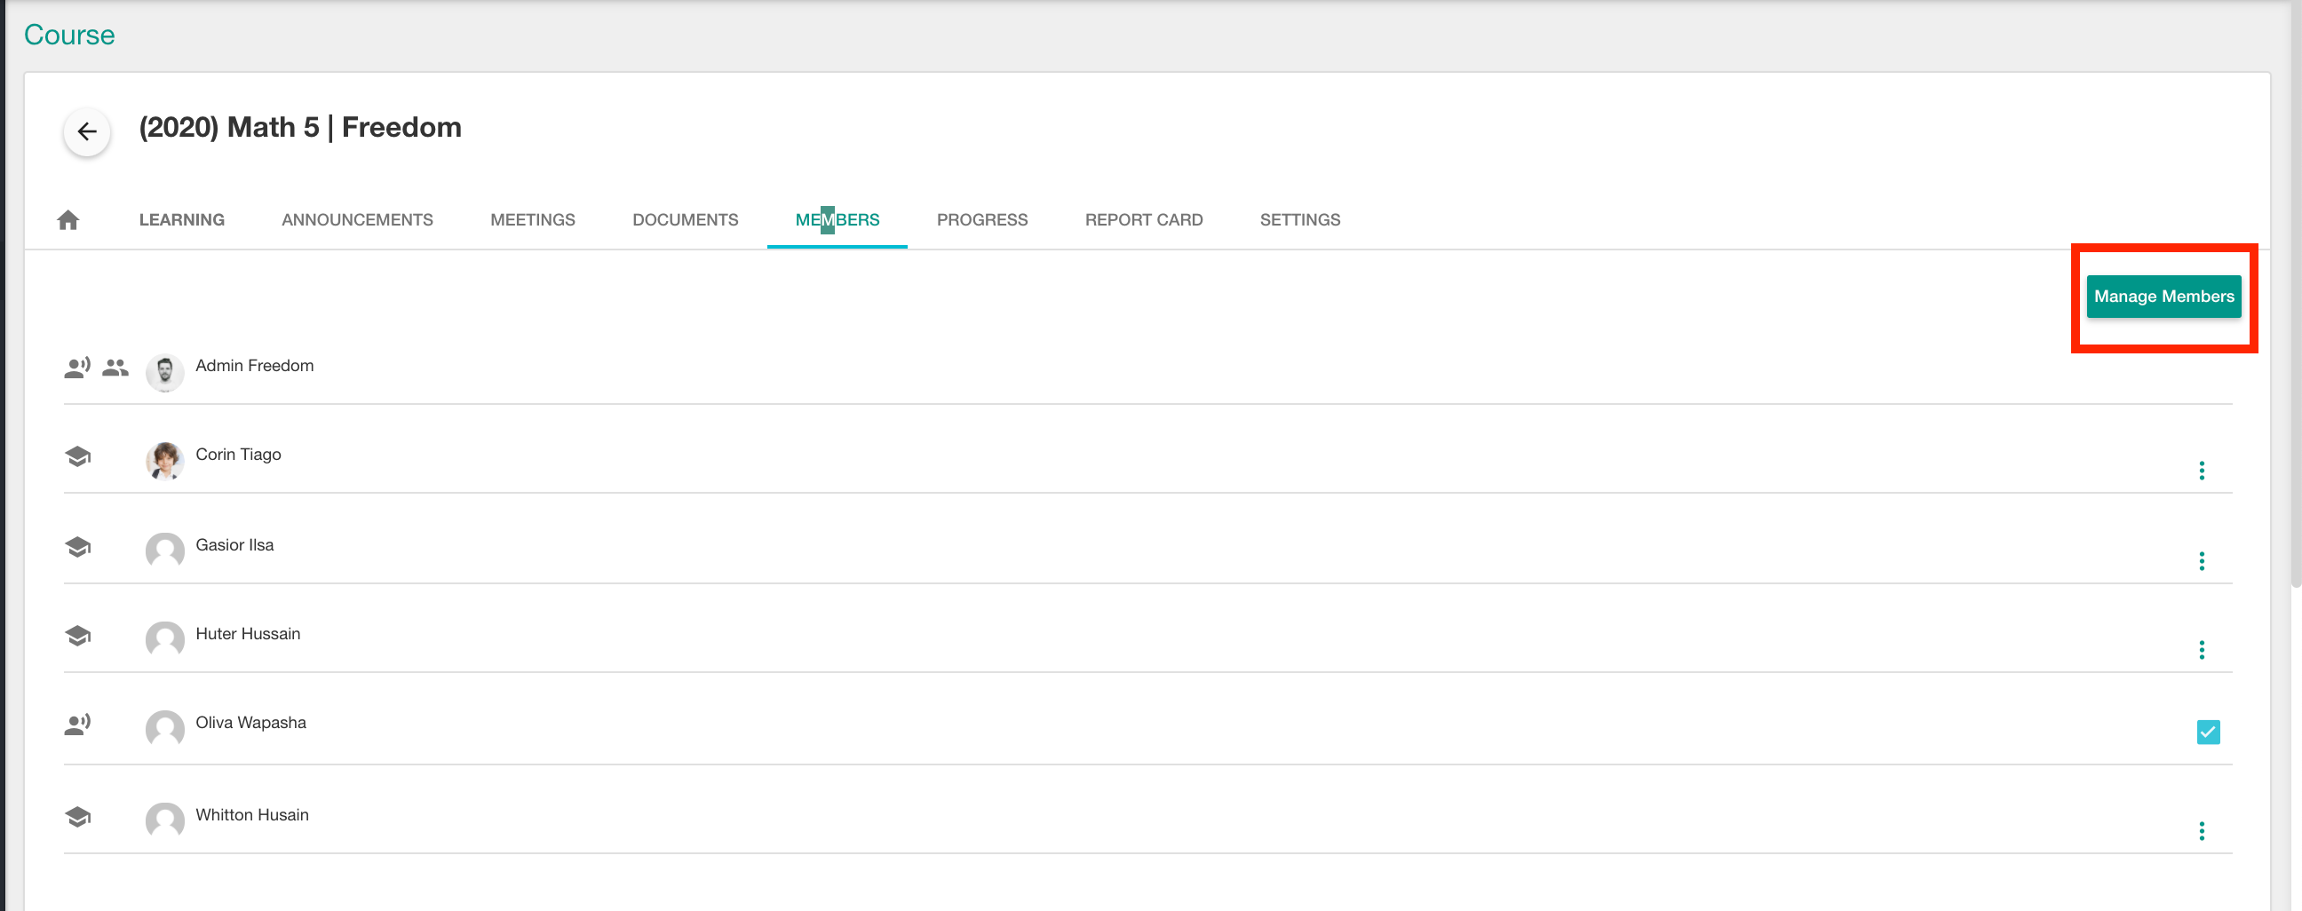Image resolution: width=2302 pixels, height=911 pixels.
Task: Open the course home icon tab
Action: click(x=67, y=219)
